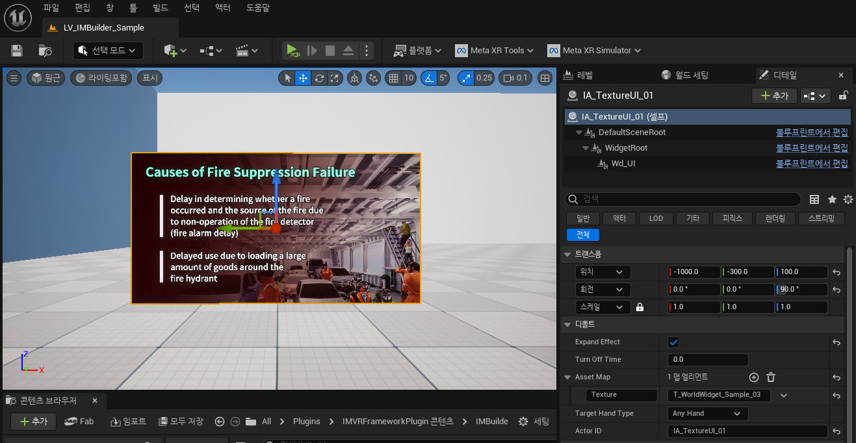856x443 pixels.
Task: Uncheck the Expand Effect checkbox
Action: (673, 342)
